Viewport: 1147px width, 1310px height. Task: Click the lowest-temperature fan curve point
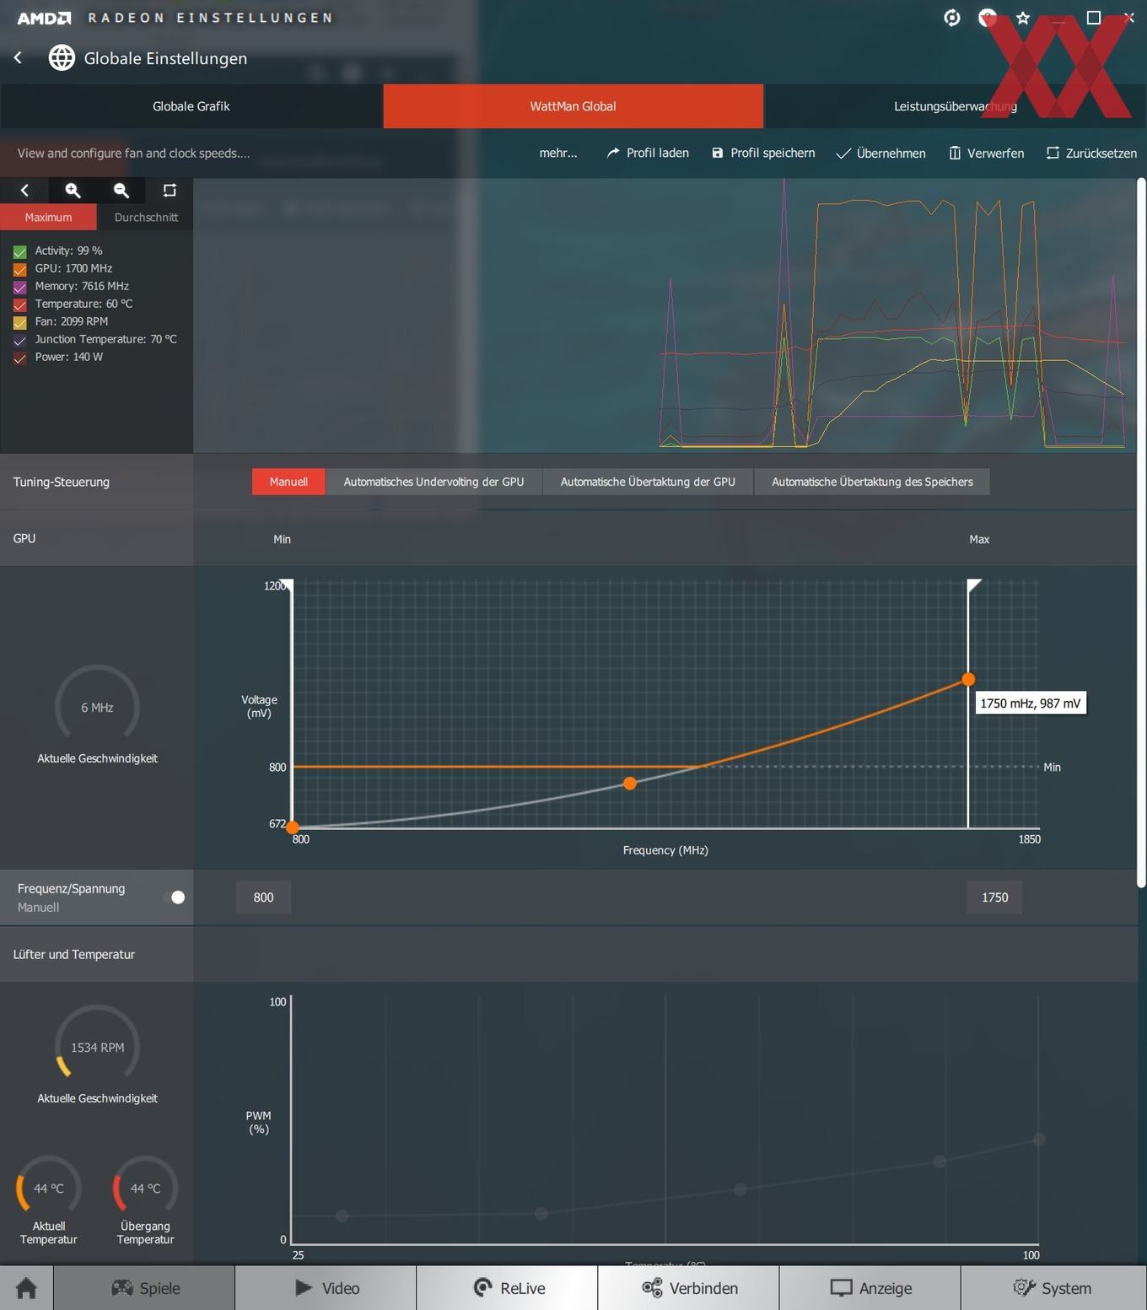pos(342,1216)
